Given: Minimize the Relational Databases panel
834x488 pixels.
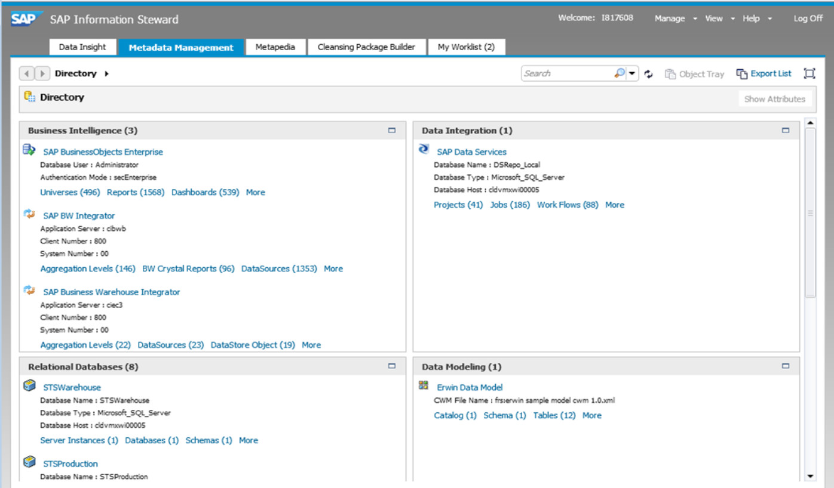Looking at the screenshot, I should [x=392, y=366].
